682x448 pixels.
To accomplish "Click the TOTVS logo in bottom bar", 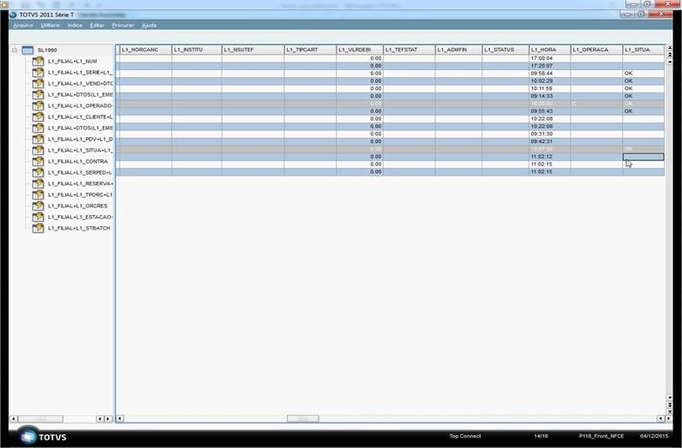I will tap(43, 437).
